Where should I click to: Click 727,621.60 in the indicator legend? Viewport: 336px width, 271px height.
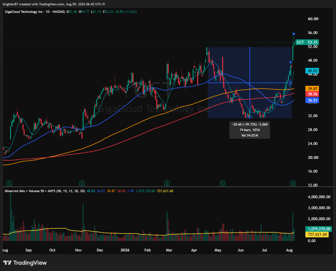pos(165,191)
